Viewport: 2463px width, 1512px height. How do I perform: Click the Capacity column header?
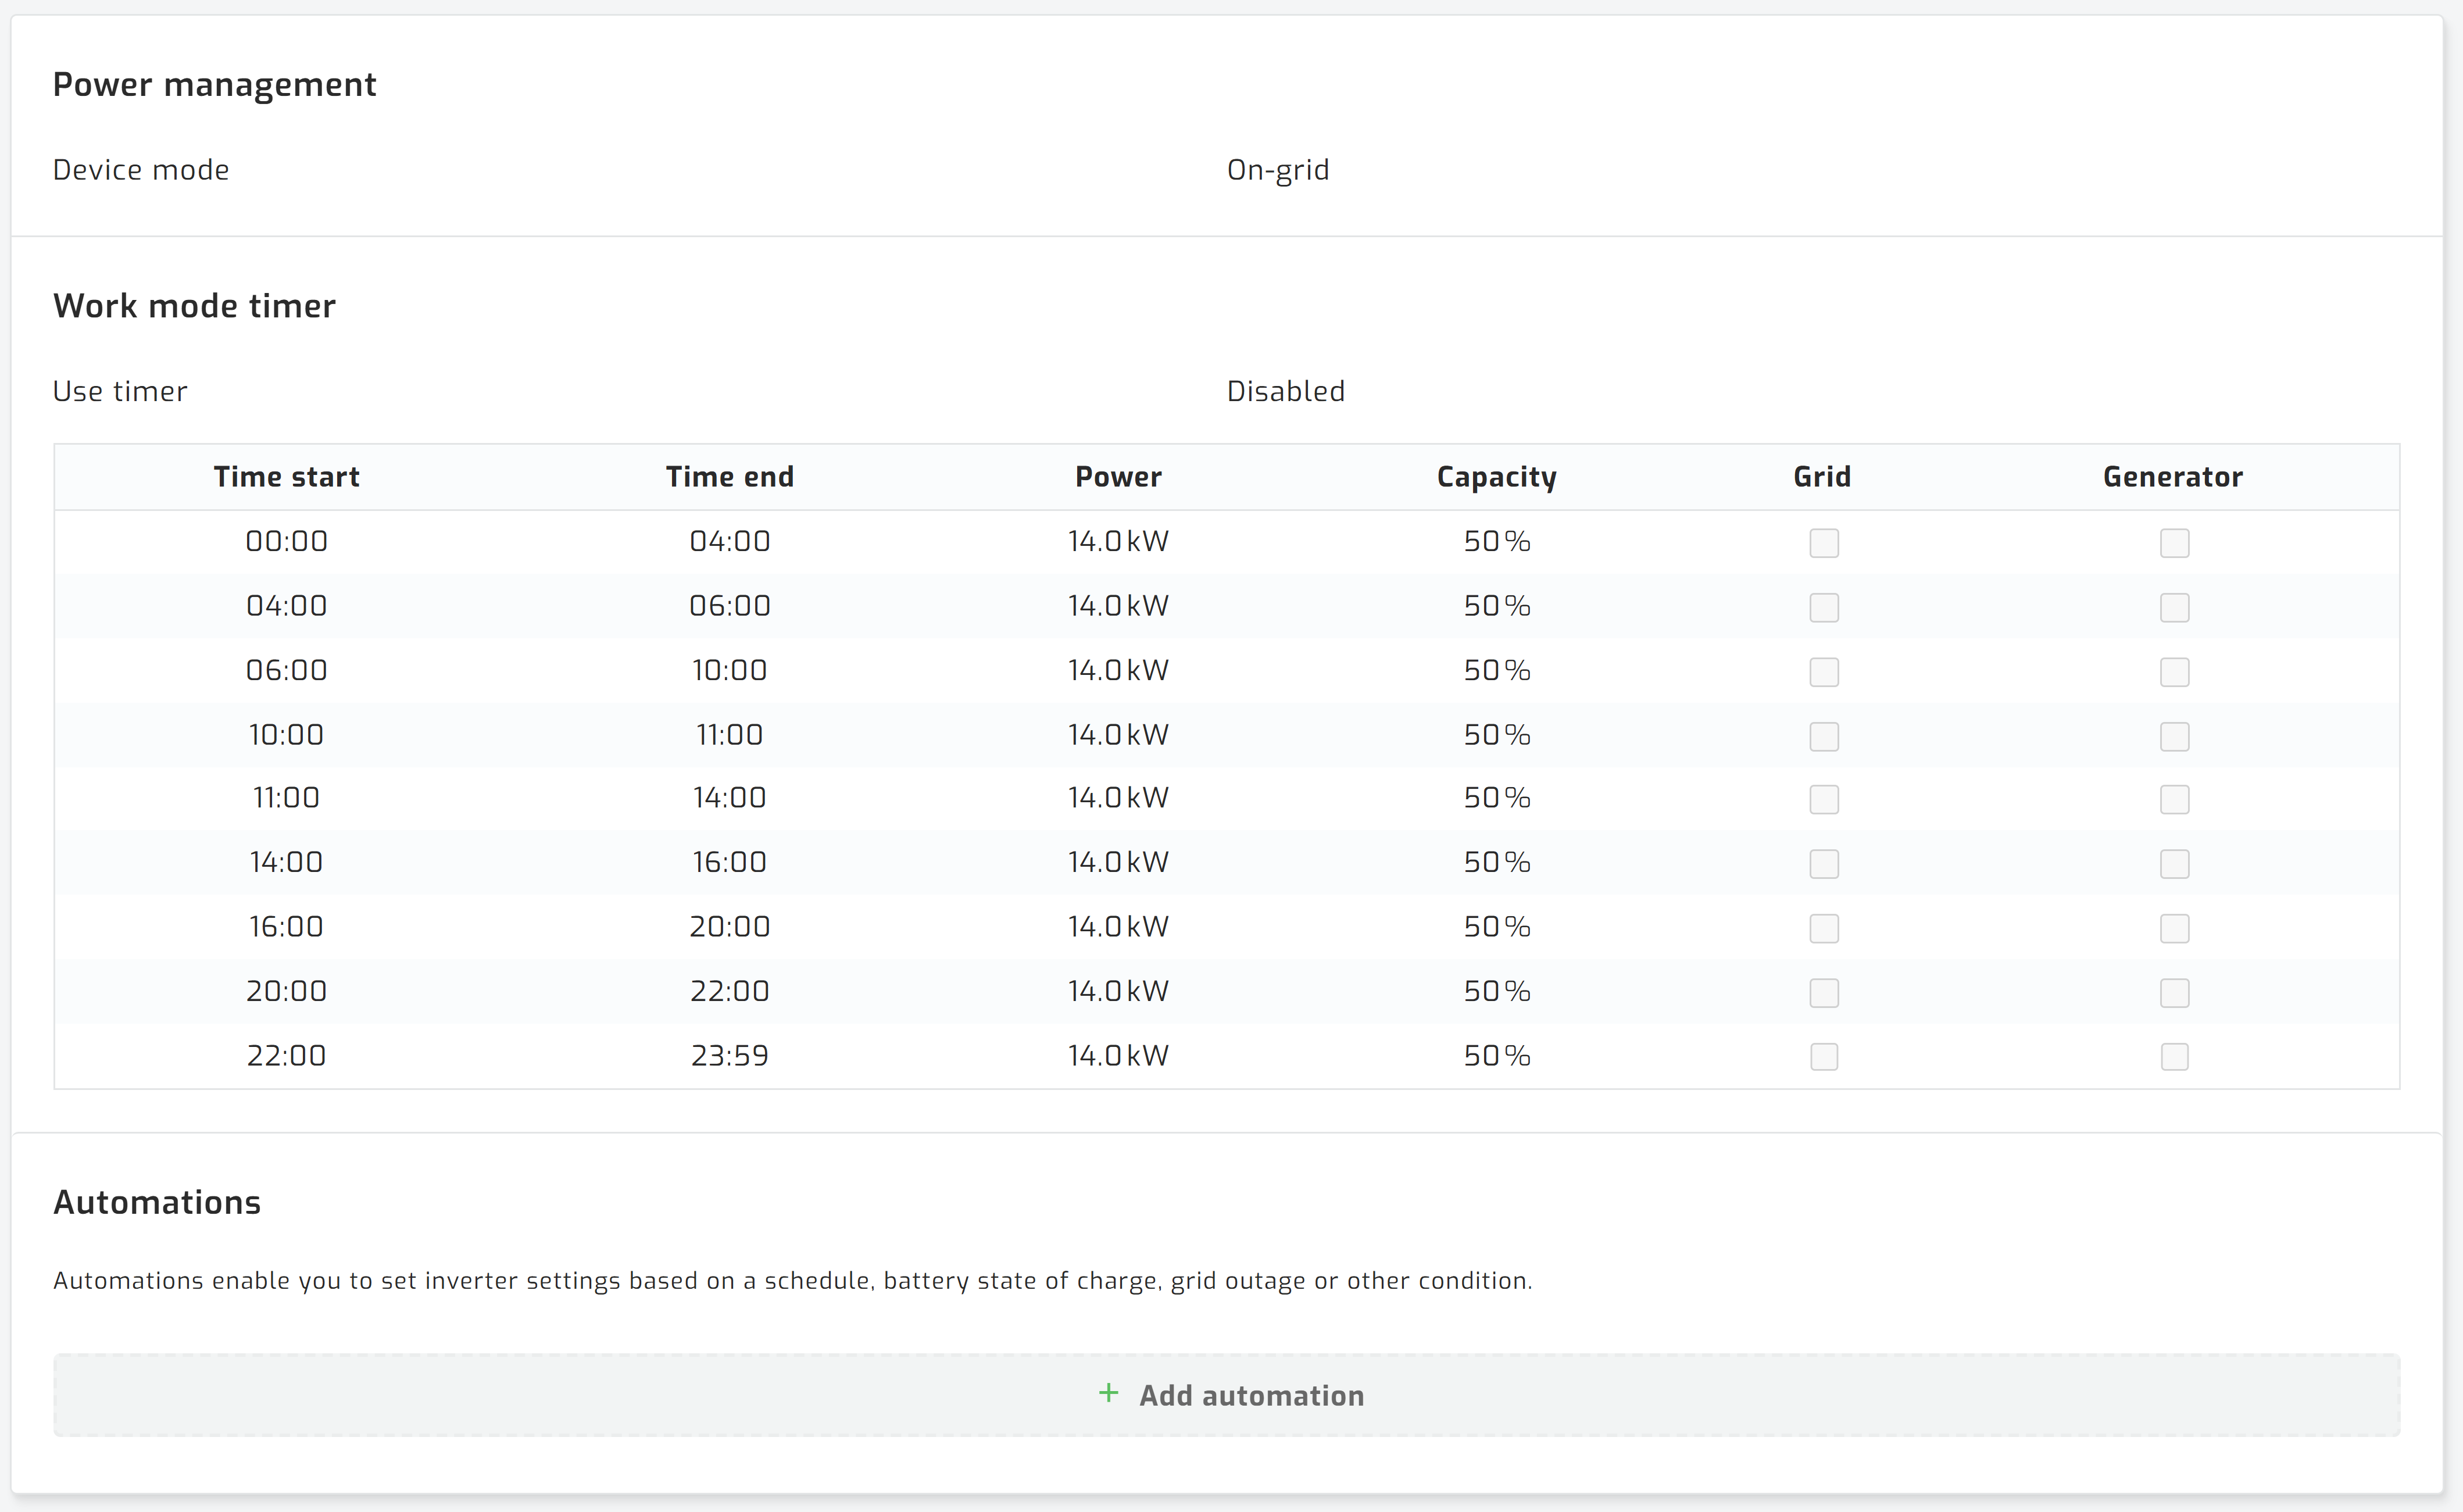(x=1496, y=478)
